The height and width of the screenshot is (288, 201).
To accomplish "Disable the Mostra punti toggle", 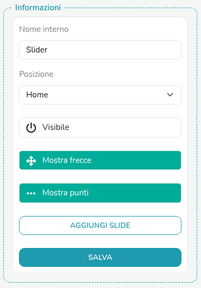I will tap(100, 193).
